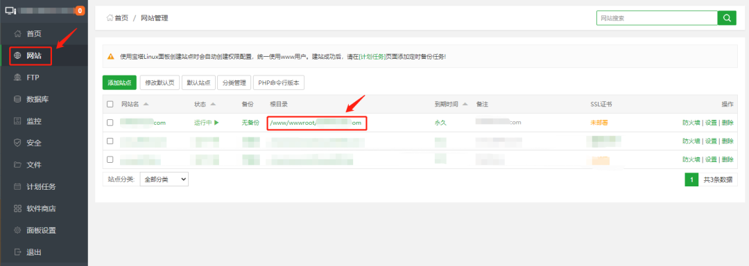Sort by 状态 column arrow

point(213,104)
